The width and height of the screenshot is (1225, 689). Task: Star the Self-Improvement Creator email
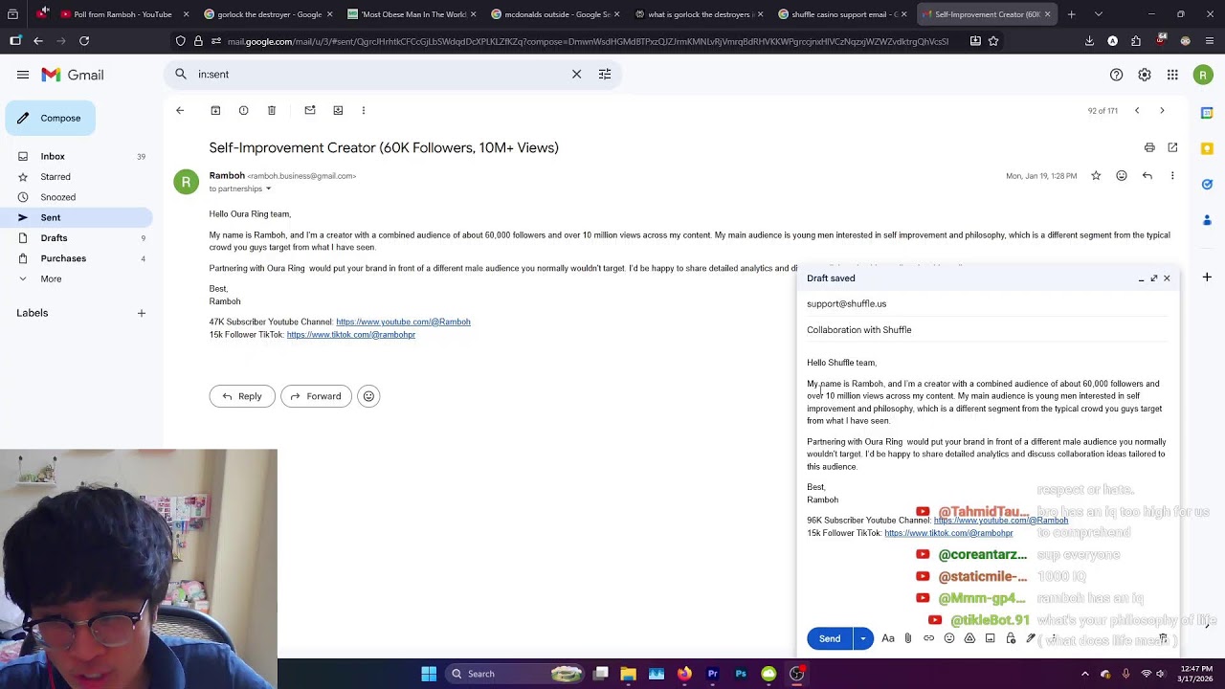click(x=1096, y=176)
